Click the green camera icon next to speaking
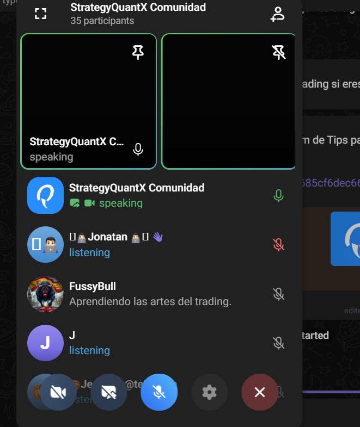360x427 pixels. 89,203
